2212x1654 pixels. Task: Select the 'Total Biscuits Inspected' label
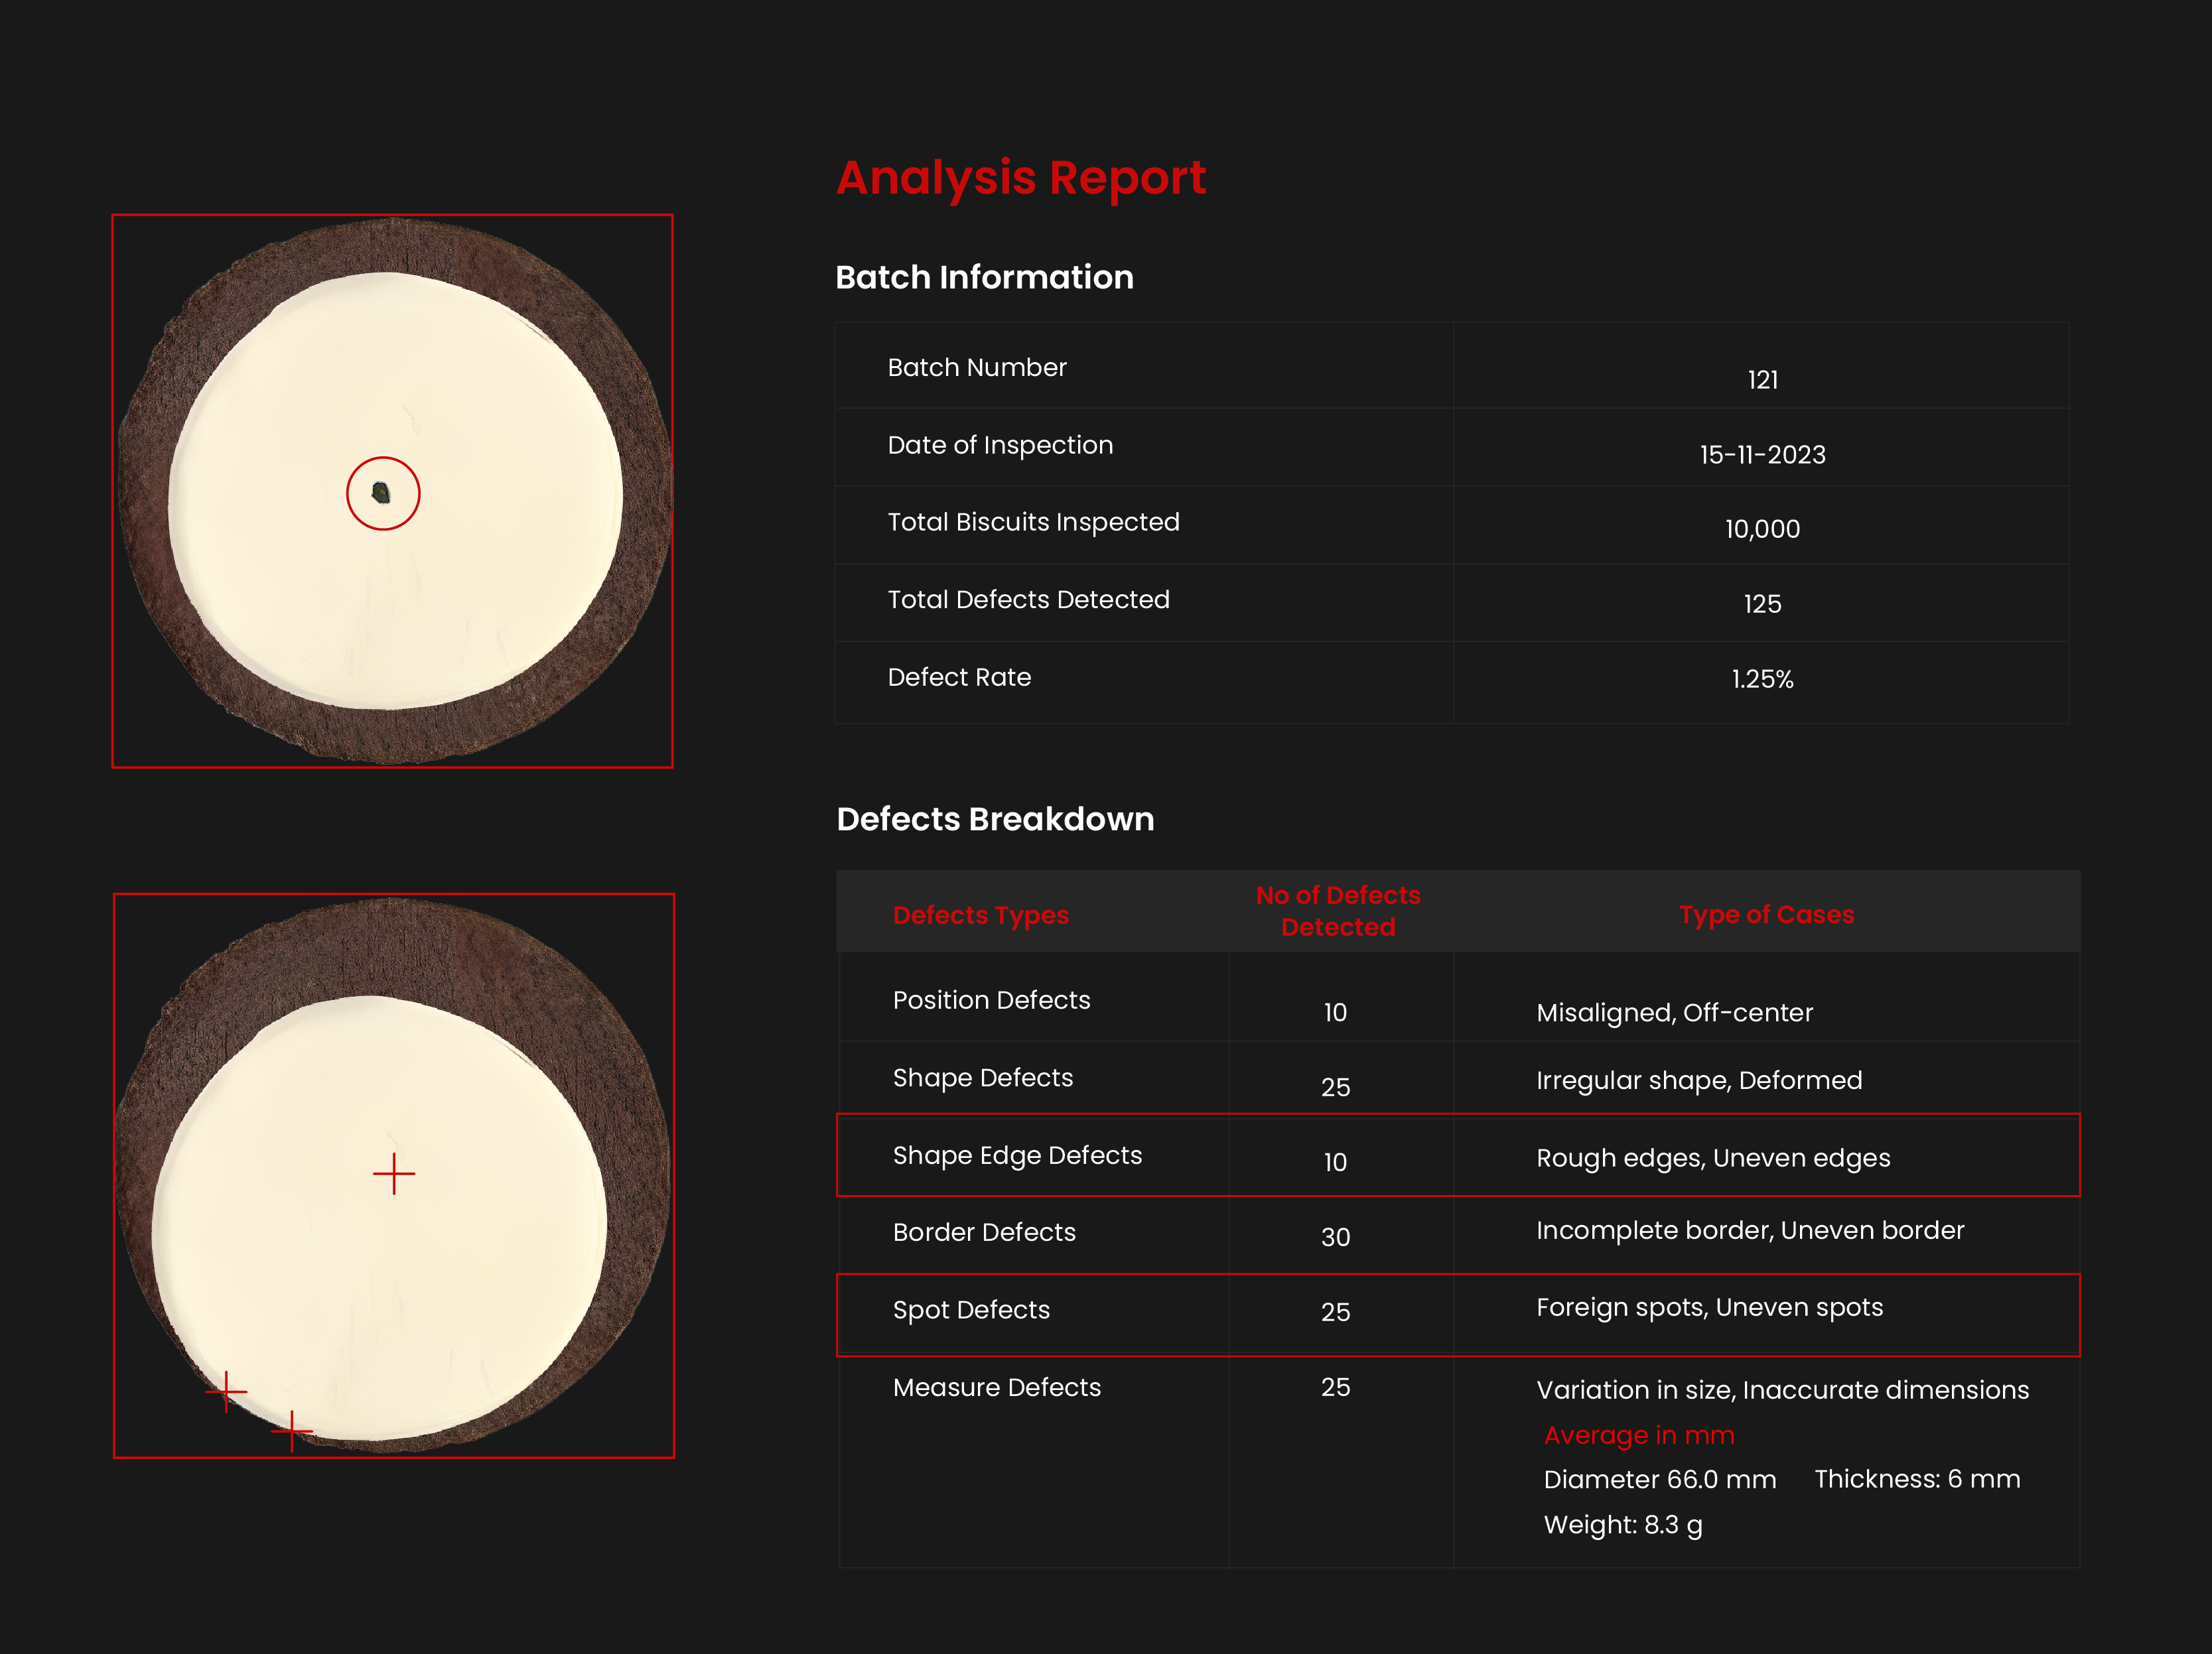tap(1033, 522)
